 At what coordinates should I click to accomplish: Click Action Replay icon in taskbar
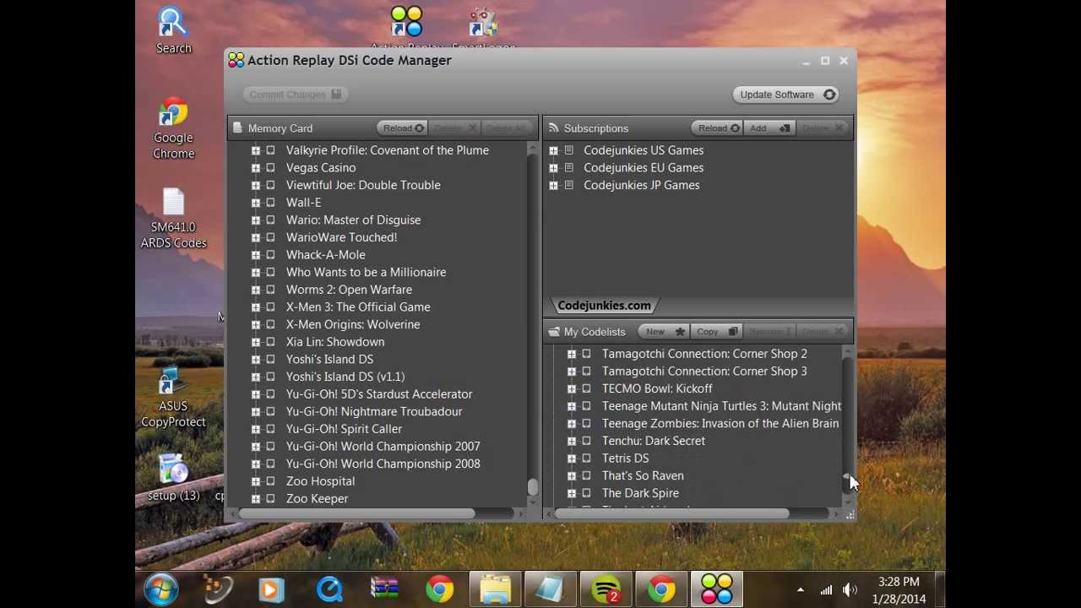point(717,589)
